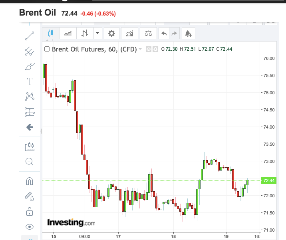This screenshot has height=240, width=286.
Task: Switch to bar chart type
Action: [x=85, y=34]
